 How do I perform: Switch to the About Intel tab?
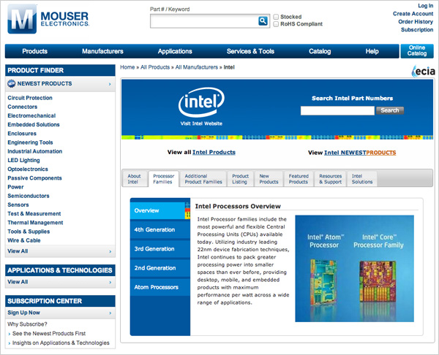click(x=135, y=179)
